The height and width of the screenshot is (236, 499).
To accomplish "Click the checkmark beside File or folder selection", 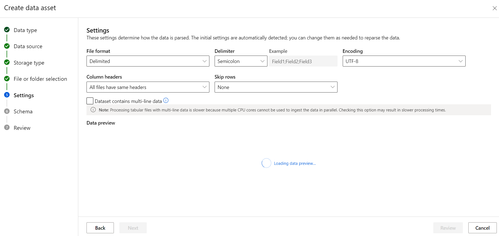I will (x=7, y=79).
